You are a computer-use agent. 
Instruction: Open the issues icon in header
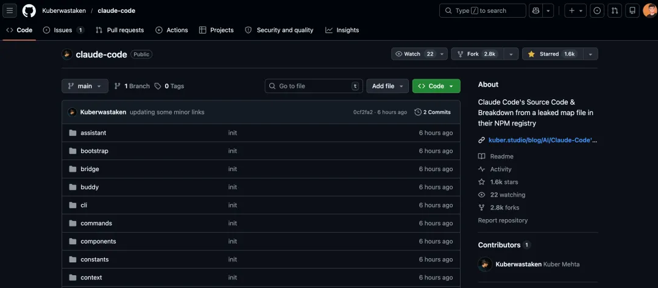(x=596, y=10)
